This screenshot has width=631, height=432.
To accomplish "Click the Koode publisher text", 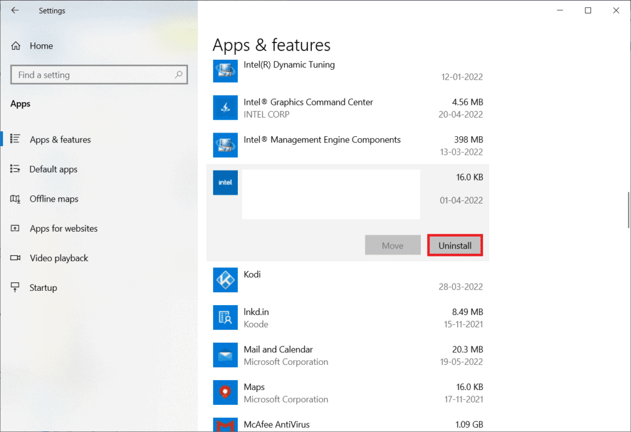I will pyautogui.click(x=256, y=324).
